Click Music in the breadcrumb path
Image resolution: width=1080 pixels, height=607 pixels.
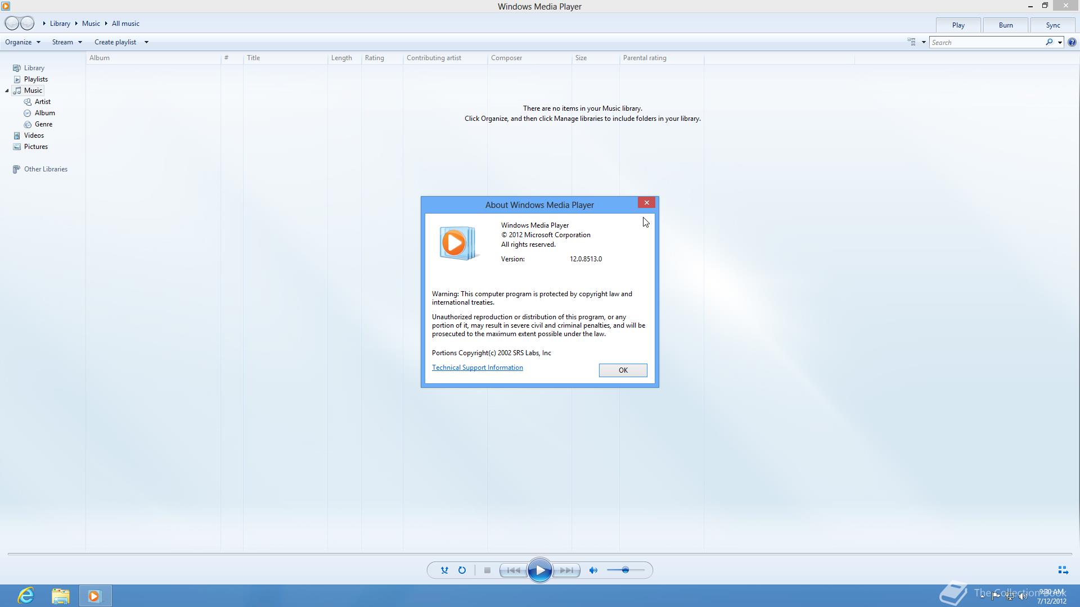coord(91,24)
